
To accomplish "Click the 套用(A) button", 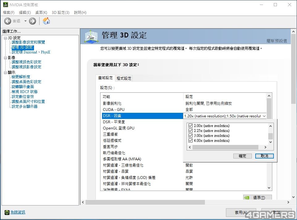I will [241, 213].
